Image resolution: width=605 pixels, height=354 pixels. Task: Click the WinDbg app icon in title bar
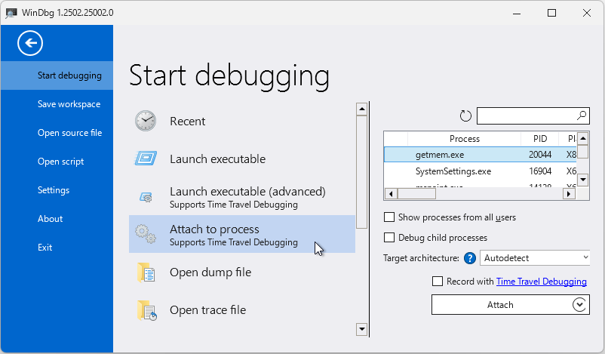click(11, 13)
